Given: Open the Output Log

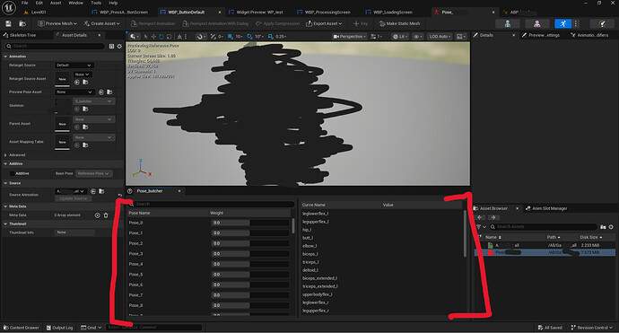Looking at the screenshot, I should click(59, 328).
